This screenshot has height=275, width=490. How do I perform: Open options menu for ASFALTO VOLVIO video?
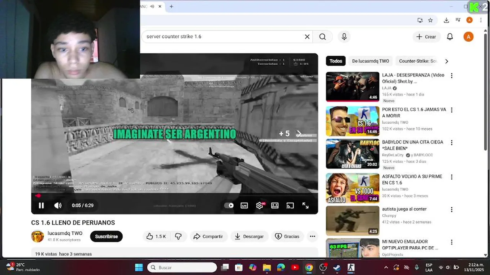point(452,177)
